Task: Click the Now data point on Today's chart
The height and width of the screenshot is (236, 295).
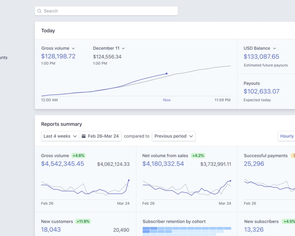Action: tap(166, 74)
